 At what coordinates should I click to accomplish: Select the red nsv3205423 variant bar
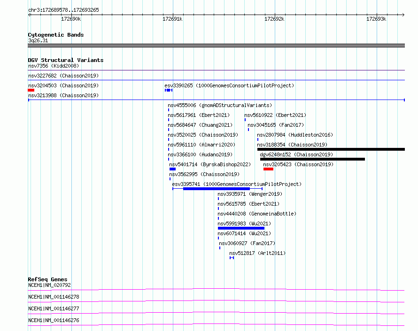point(269,169)
